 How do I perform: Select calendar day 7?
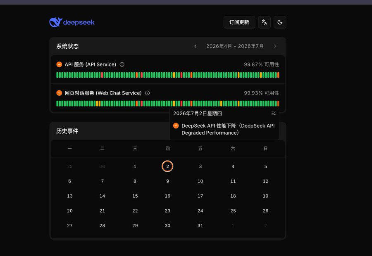[102, 181]
